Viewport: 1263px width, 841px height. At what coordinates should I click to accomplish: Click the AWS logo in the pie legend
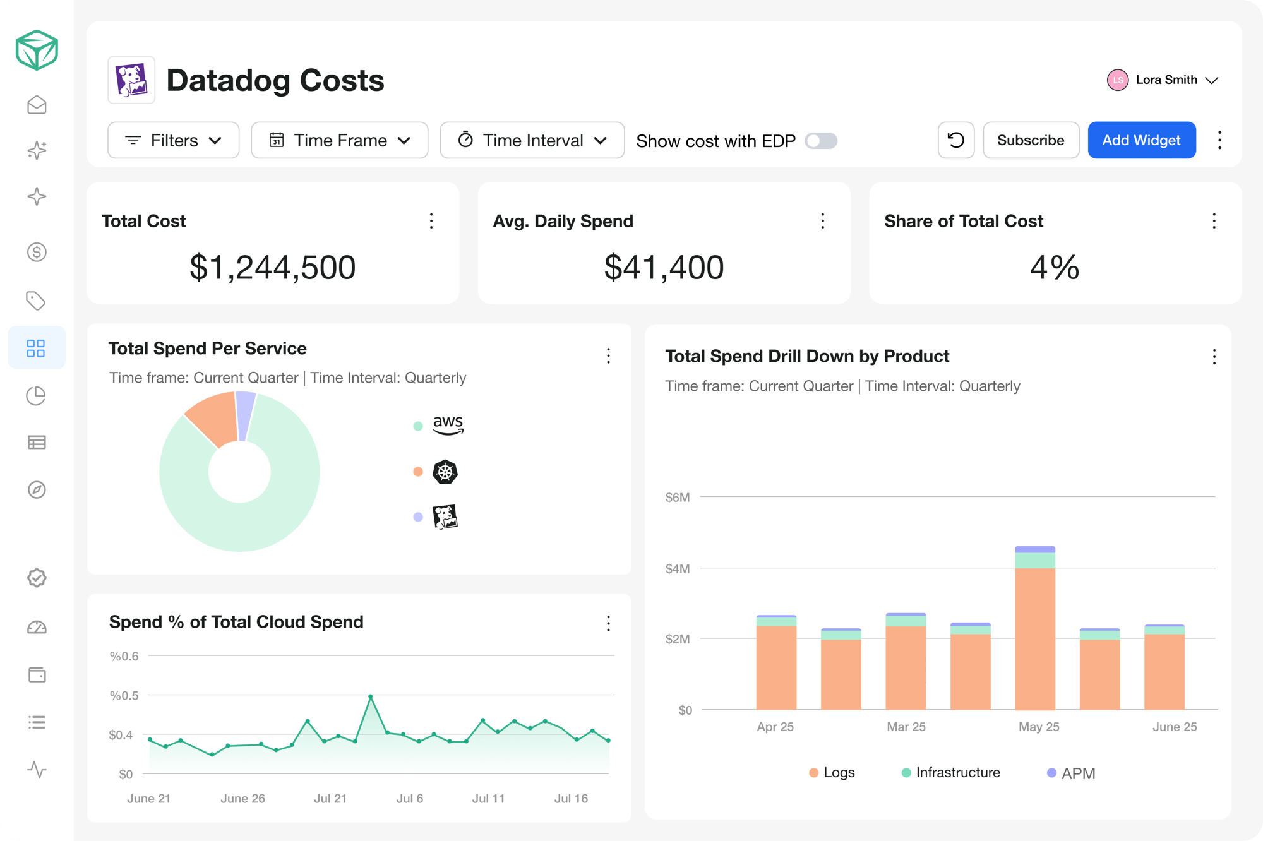[448, 426]
